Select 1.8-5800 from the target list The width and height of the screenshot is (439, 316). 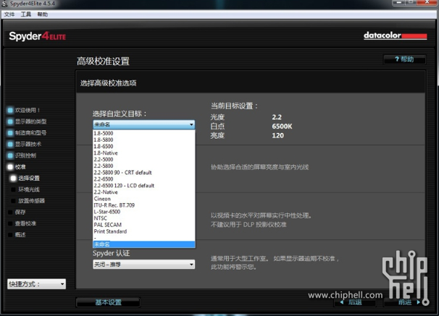click(x=144, y=140)
